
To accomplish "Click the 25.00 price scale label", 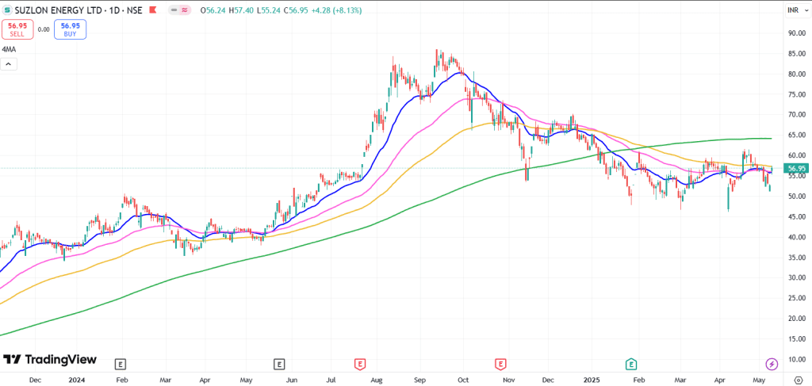I will click(796, 298).
